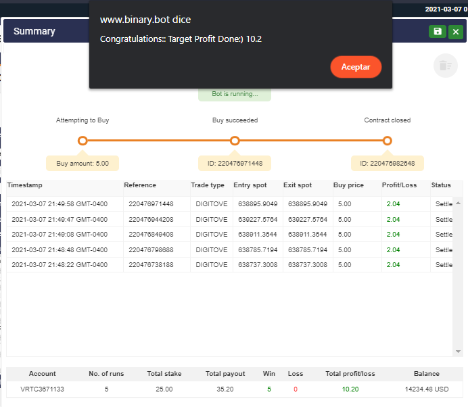468x407 pixels.
Task: Save the summary with green disk icon
Action: (438, 31)
